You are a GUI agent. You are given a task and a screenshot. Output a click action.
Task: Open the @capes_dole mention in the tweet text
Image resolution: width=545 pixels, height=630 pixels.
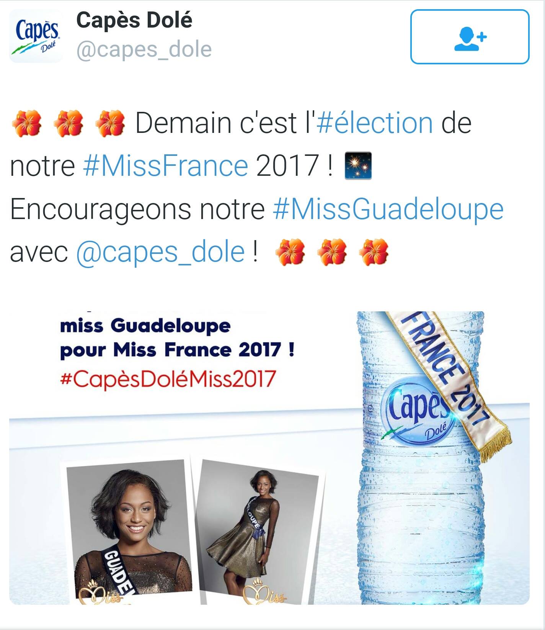pos(161,252)
